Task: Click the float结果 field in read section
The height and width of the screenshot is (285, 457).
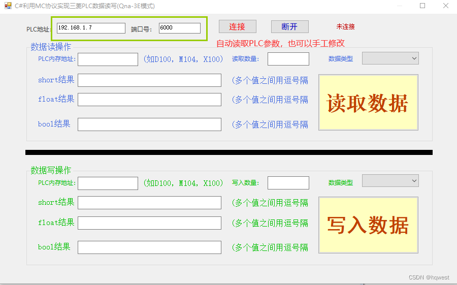Action: pyautogui.click(x=149, y=100)
